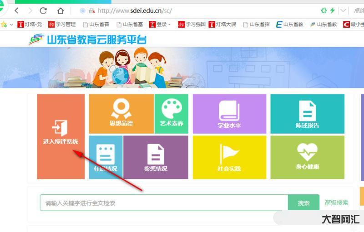Click the browser refresh button

click(43, 10)
